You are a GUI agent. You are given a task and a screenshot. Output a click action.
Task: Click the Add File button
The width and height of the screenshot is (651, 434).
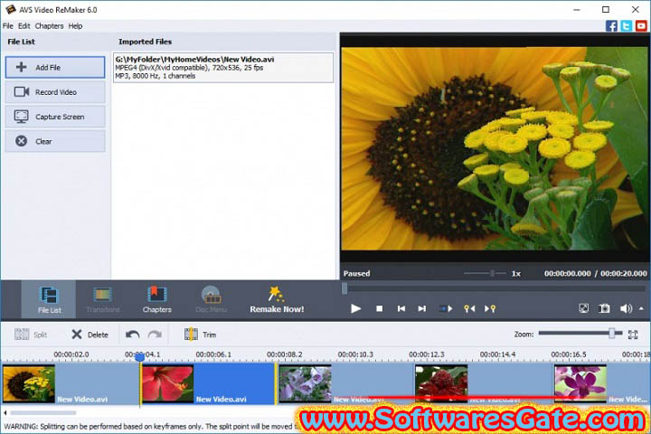[x=55, y=67]
